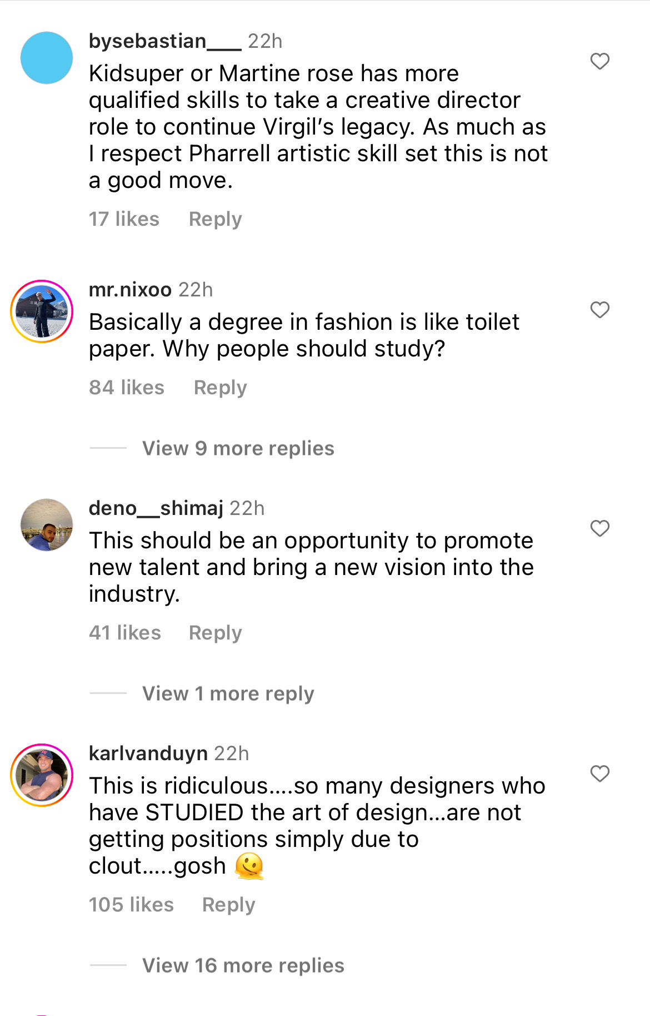Open bysebastian's blue profile avatar
650x1016 pixels.
coord(47,58)
